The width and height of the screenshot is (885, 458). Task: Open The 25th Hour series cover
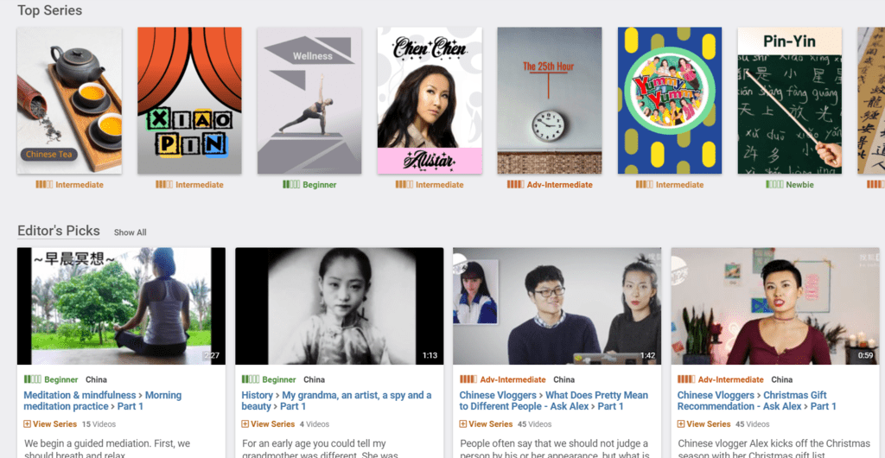coord(550,100)
